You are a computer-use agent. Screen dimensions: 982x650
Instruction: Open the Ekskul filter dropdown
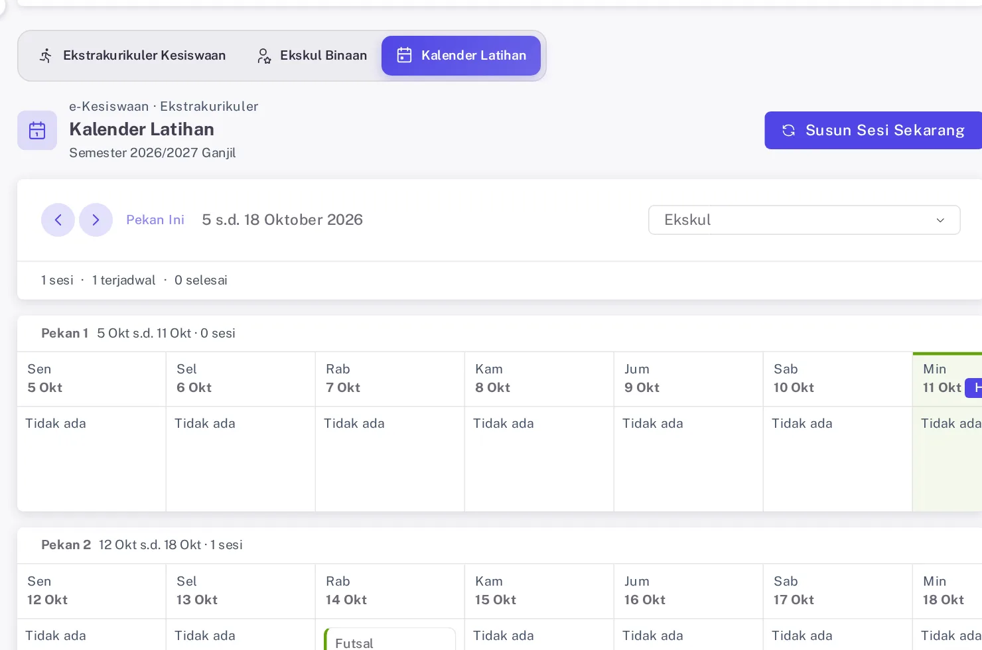point(804,220)
